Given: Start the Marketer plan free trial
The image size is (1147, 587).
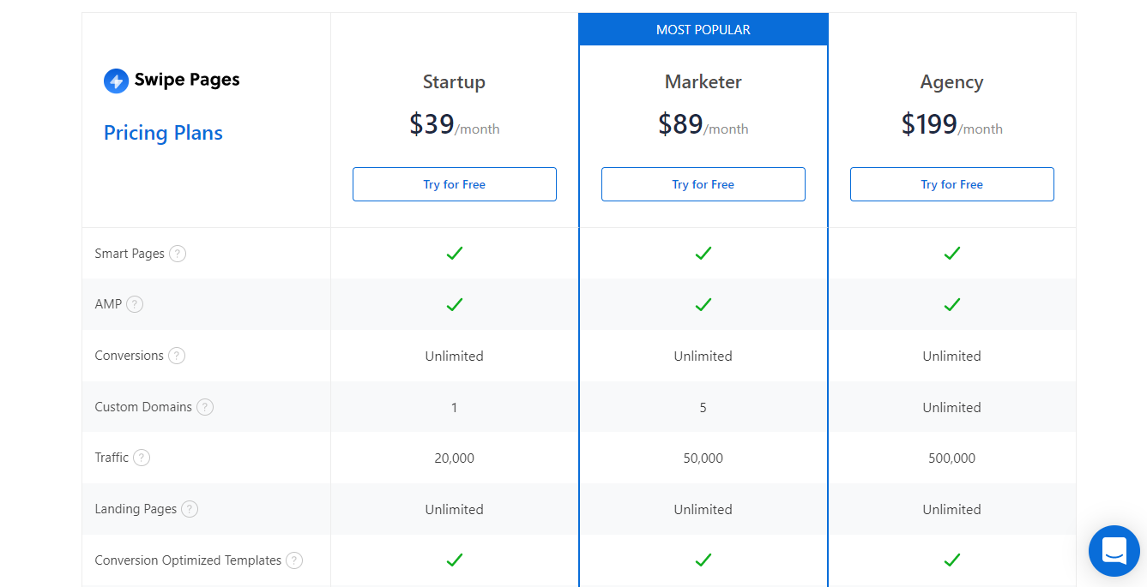Looking at the screenshot, I should 703,184.
